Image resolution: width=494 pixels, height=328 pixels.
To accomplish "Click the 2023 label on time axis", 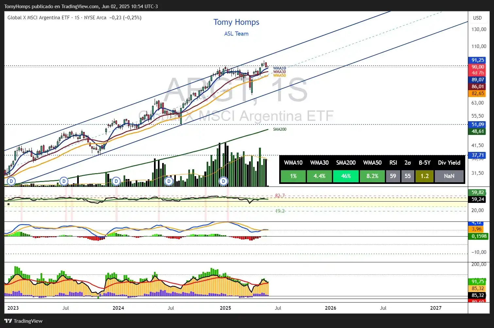I will (13, 308).
